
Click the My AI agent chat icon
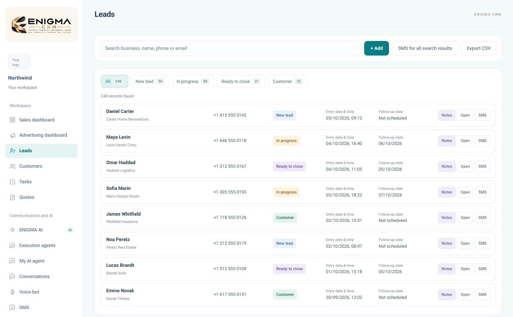coord(13,261)
